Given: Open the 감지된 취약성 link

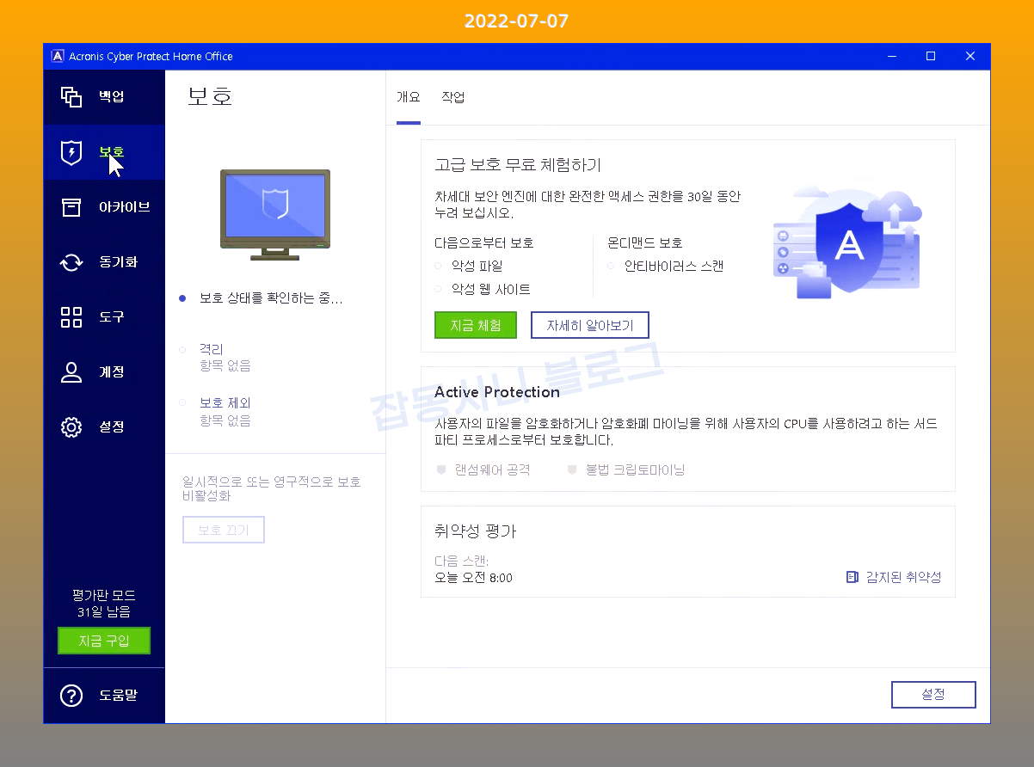Looking at the screenshot, I should click(903, 577).
